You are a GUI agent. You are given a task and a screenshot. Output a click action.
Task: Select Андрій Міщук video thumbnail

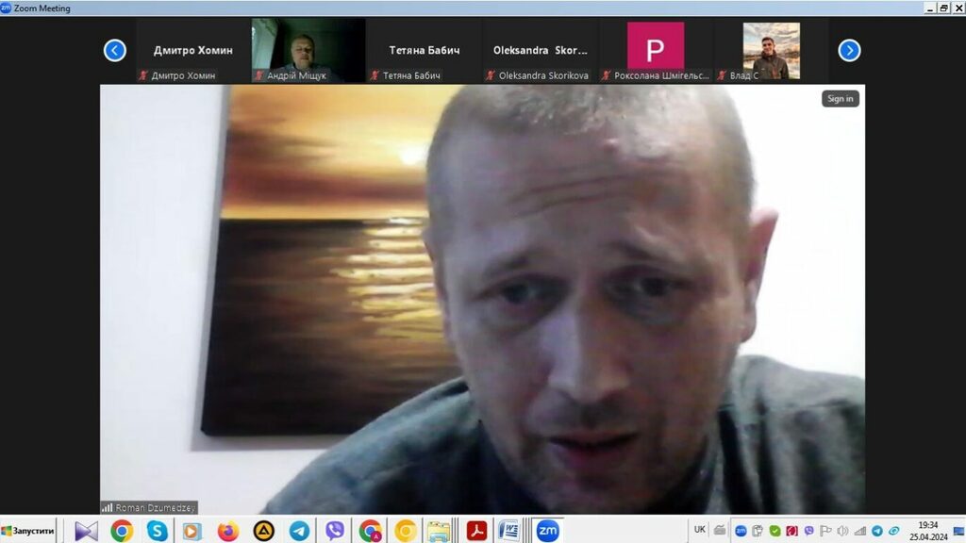[x=308, y=51]
